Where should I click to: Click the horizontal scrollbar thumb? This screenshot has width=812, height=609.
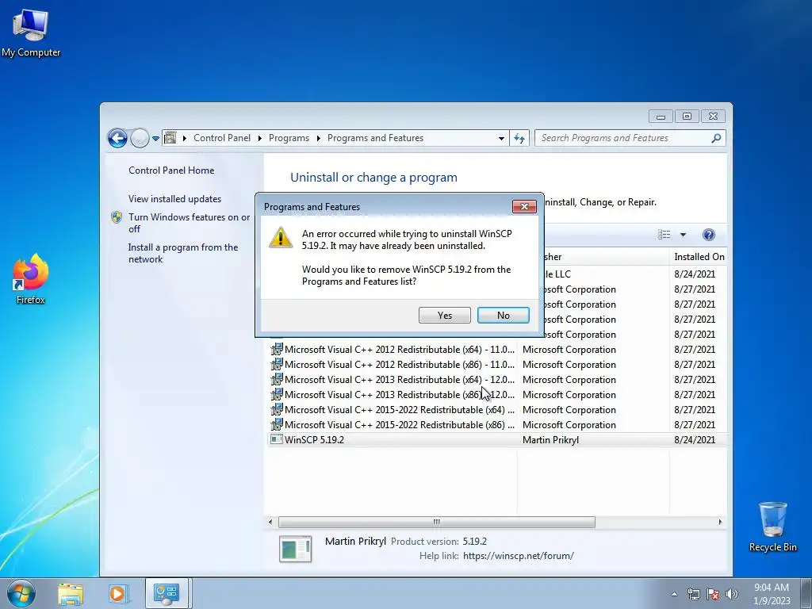click(437, 522)
